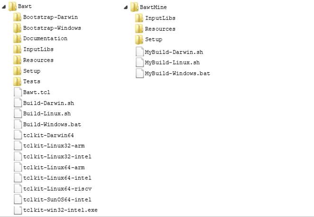Image resolution: width=314 pixels, height=217 pixels.
Task: Collapse the BawtMine root folder arrow
Action: click(126, 8)
